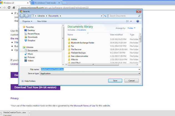Click the Fax folder icon
The width and height of the screenshot is (175, 116).
[x=69, y=46]
